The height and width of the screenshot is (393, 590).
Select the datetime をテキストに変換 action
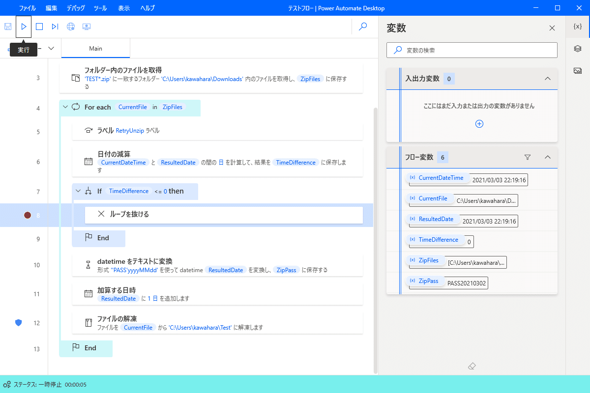pyautogui.click(x=217, y=265)
